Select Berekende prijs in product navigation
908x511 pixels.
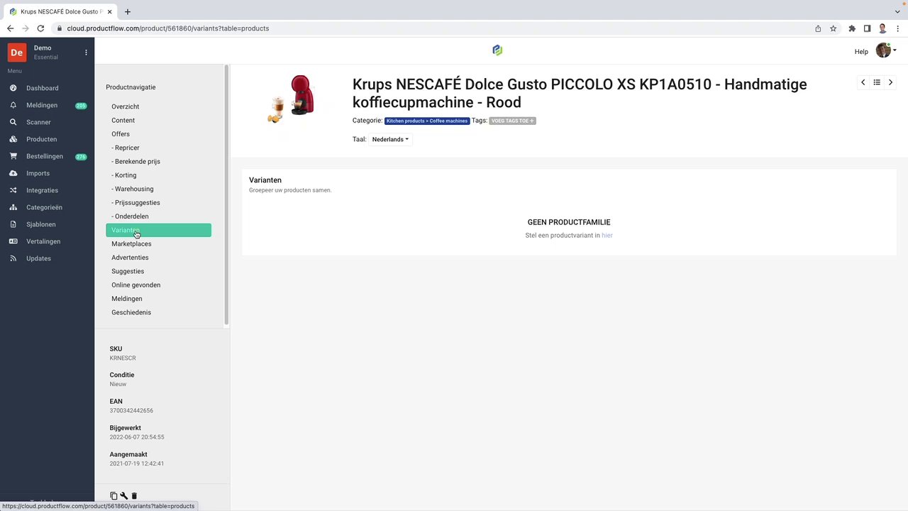(x=135, y=161)
